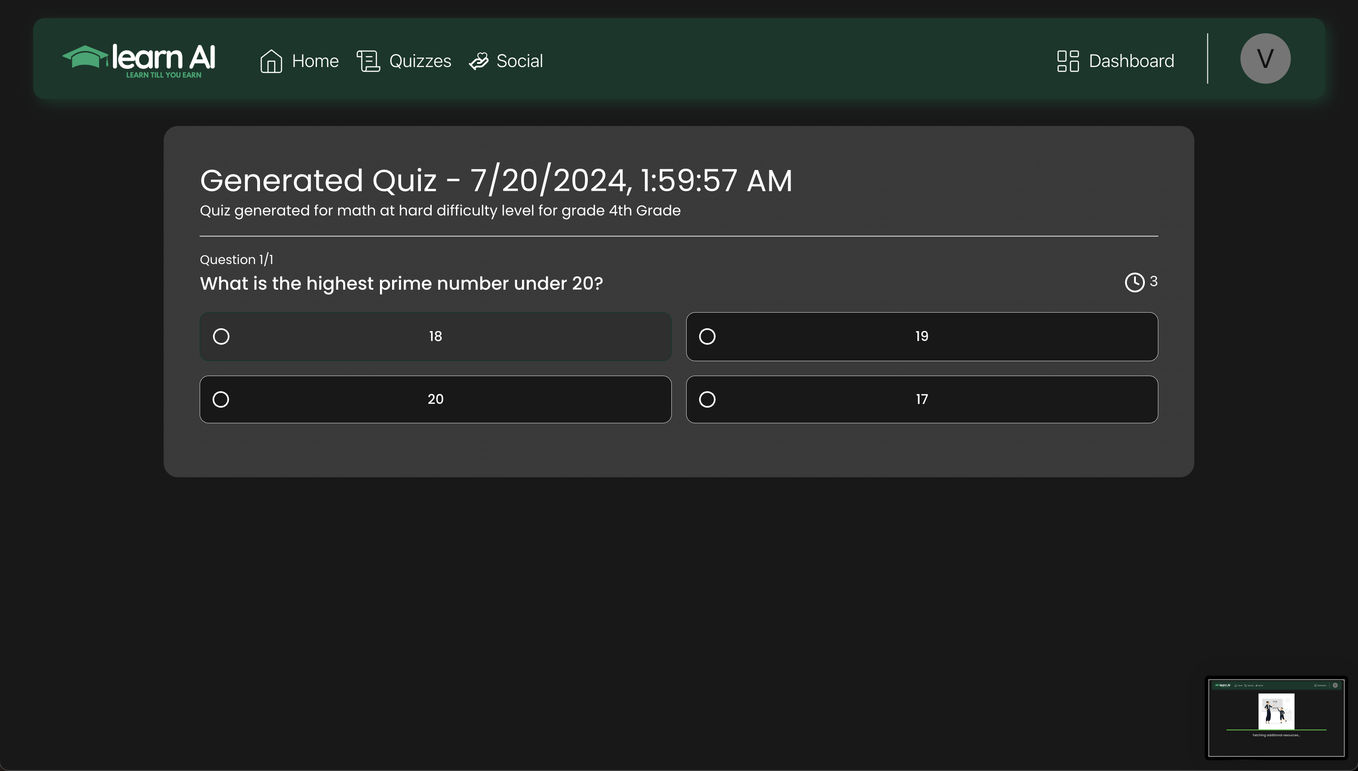Choose the answer option labeled 17

point(921,399)
